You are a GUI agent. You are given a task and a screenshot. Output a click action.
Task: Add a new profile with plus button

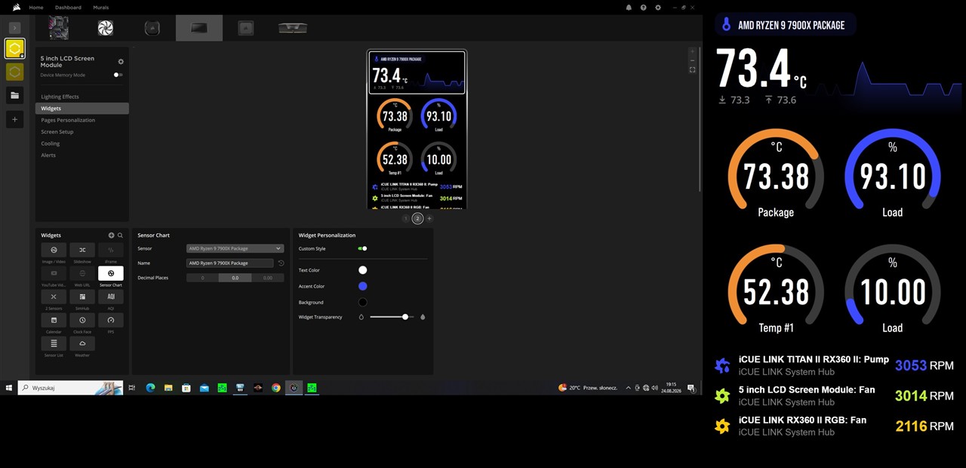(14, 119)
